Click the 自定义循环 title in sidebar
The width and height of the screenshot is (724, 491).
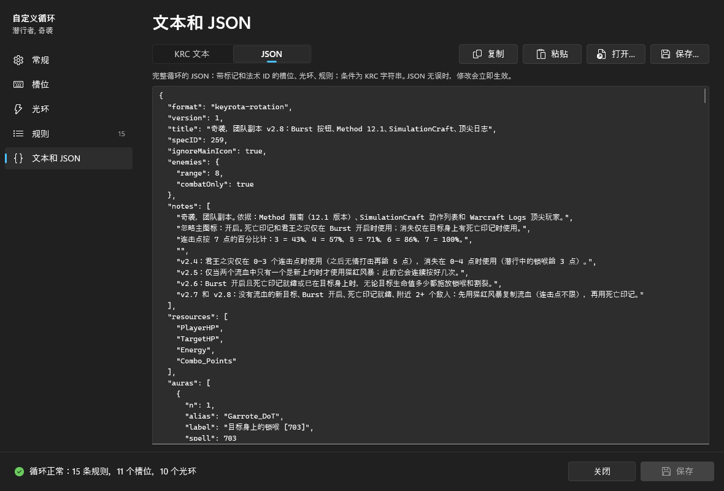pos(34,18)
